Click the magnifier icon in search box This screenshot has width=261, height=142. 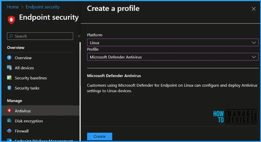11,36
